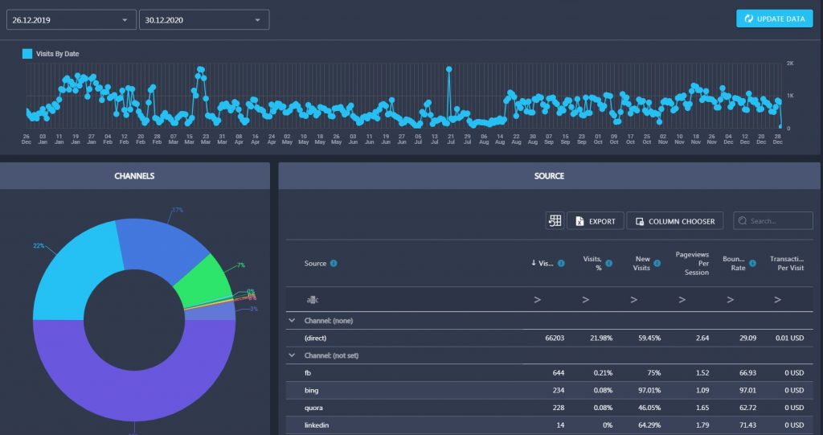Viewport: 823px width, 435px height.
Task: Click the New Visits info icon
Action: click(657, 263)
